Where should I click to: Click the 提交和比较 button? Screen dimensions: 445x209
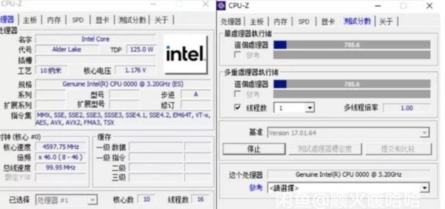tap(398, 149)
